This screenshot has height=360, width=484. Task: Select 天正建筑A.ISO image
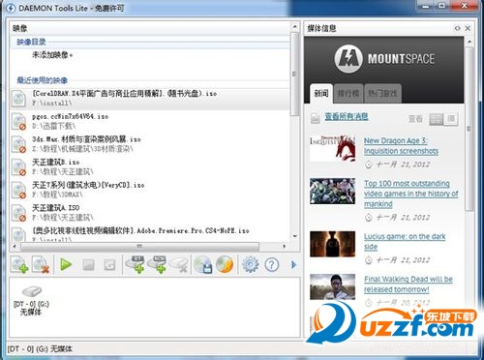(150, 212)
